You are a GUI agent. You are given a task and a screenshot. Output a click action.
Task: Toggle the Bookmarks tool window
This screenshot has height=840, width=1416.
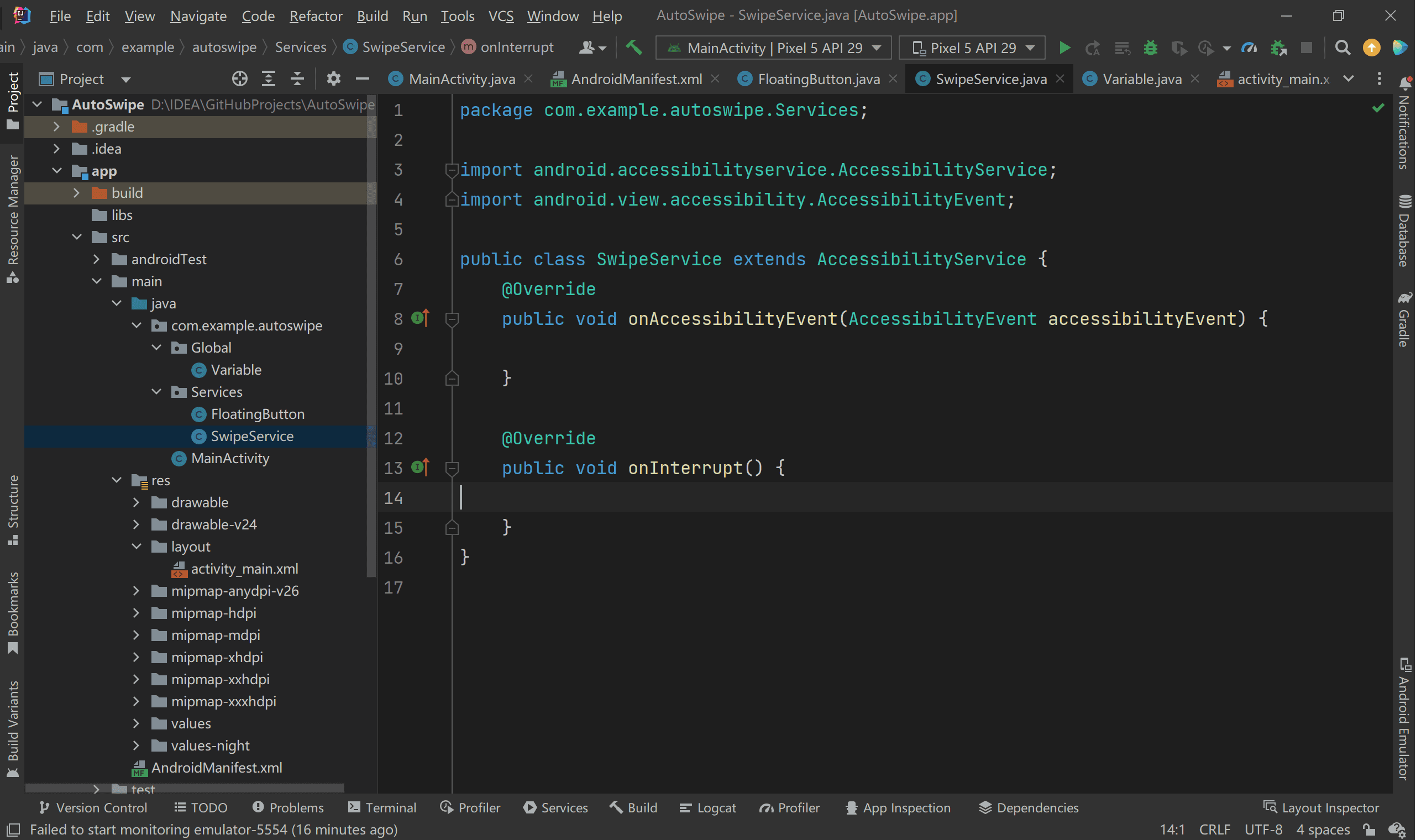[13, 613]
